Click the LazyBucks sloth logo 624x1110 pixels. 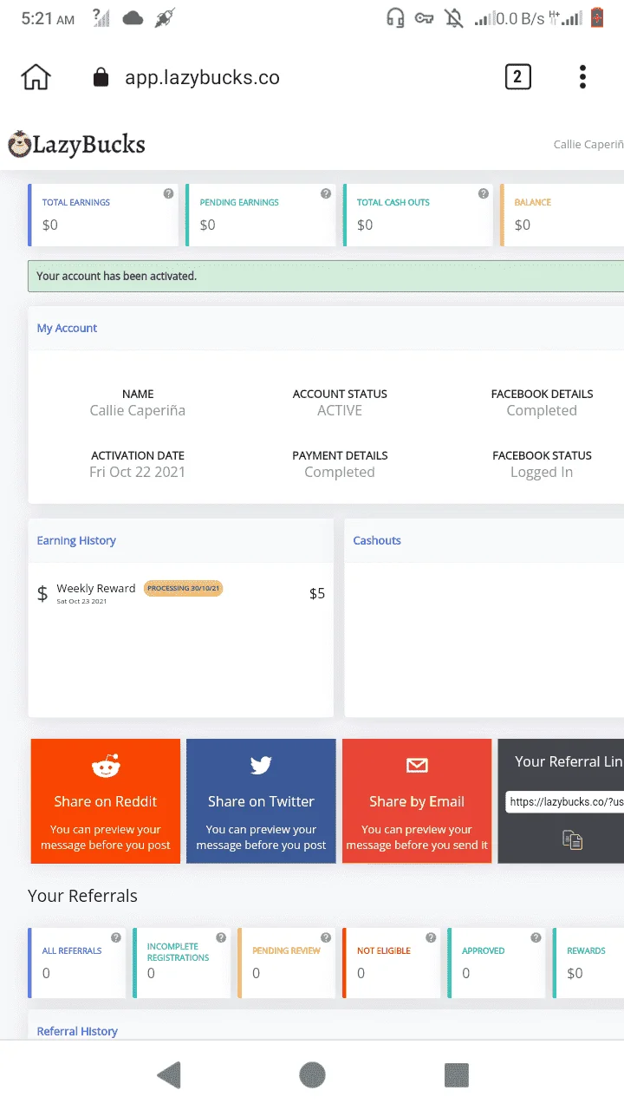[x=19, y=144]
